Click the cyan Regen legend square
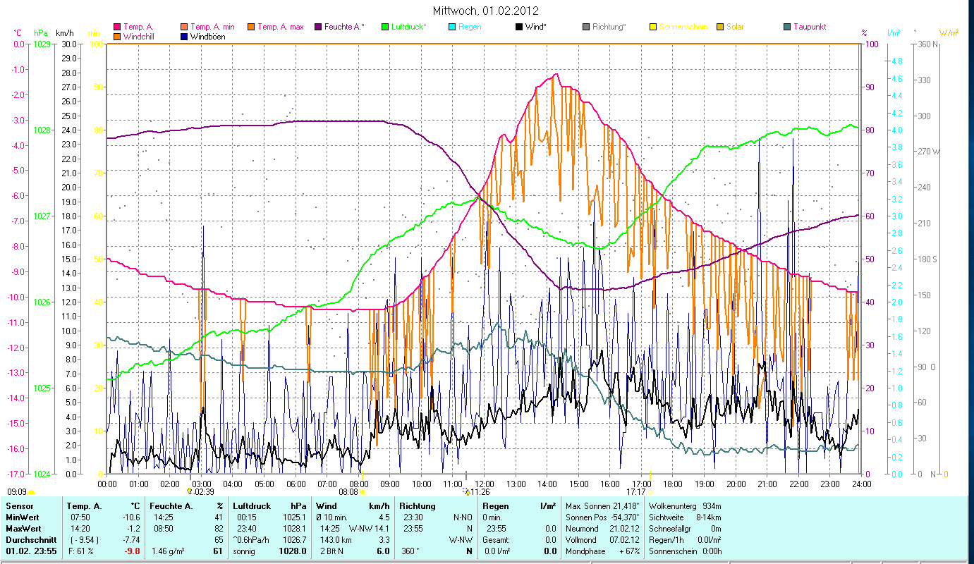This screenshot has height=564, width=974. (x=453, y=27)
